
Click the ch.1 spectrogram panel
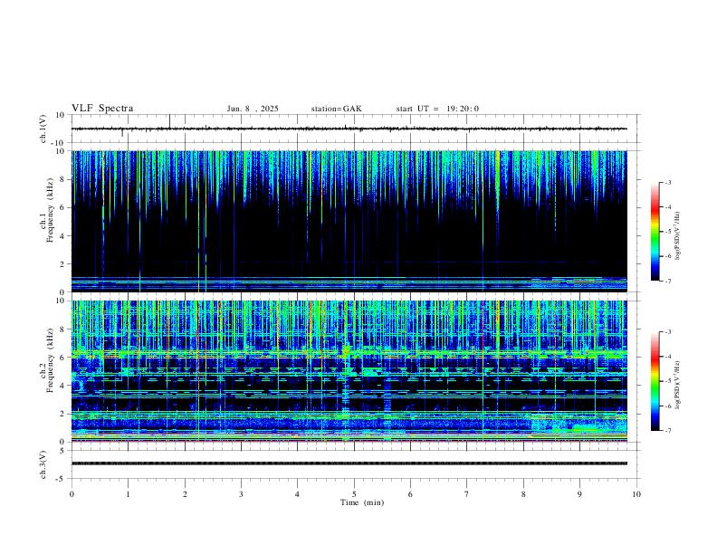[349, 221]
